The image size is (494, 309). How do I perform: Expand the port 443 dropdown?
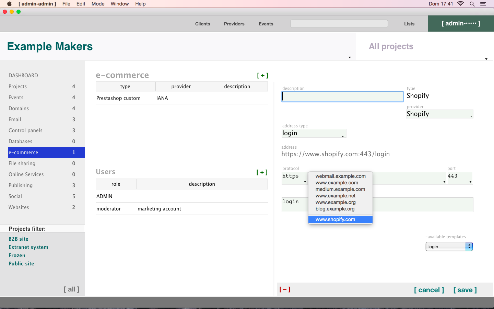pos(470,182)
